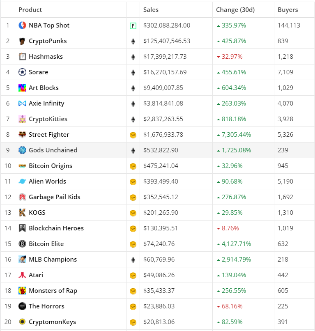
Task: Select the $302,088,284.00 sales value
Action: coord(167,25)
